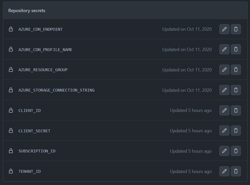Open the editor for TENANT_ID secret

(224, 171)
